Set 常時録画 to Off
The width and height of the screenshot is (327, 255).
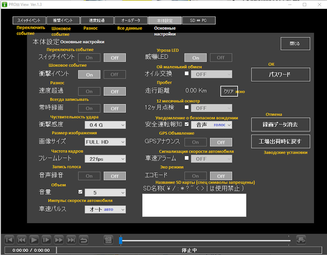pos(115,108)
